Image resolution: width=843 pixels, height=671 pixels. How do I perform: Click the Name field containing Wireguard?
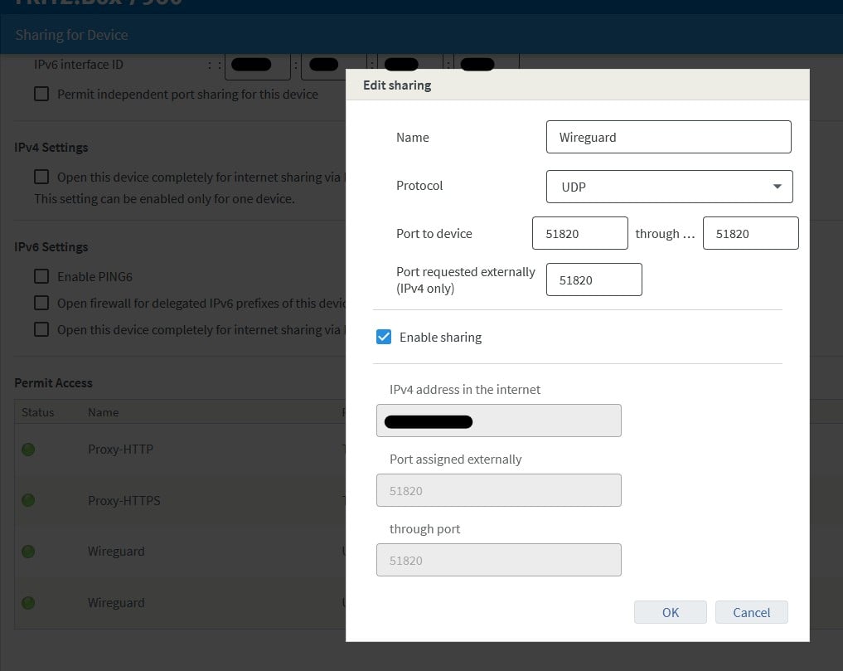tap(668, 137)
